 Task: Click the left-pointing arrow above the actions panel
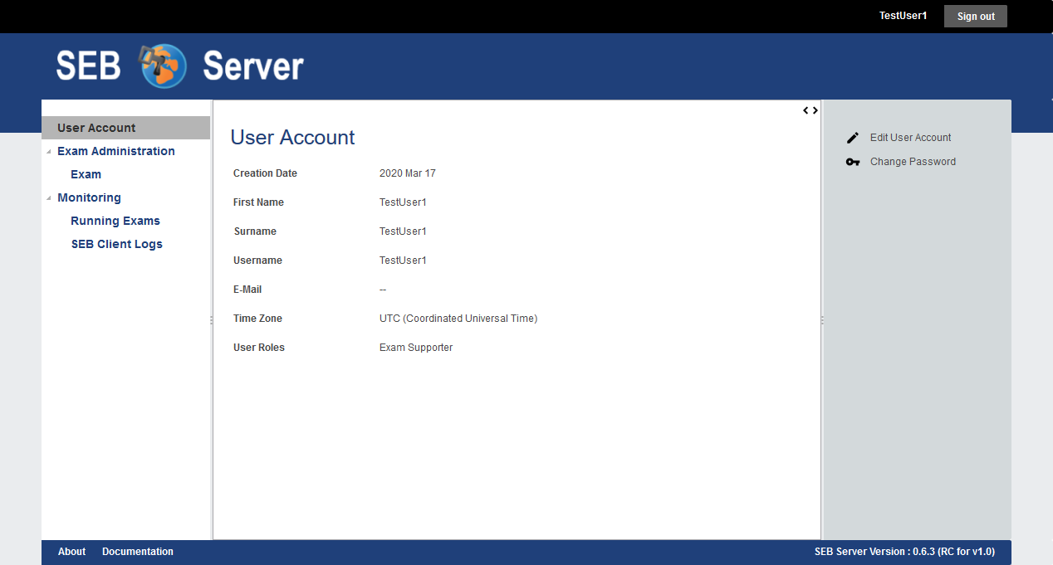[806, 110]
